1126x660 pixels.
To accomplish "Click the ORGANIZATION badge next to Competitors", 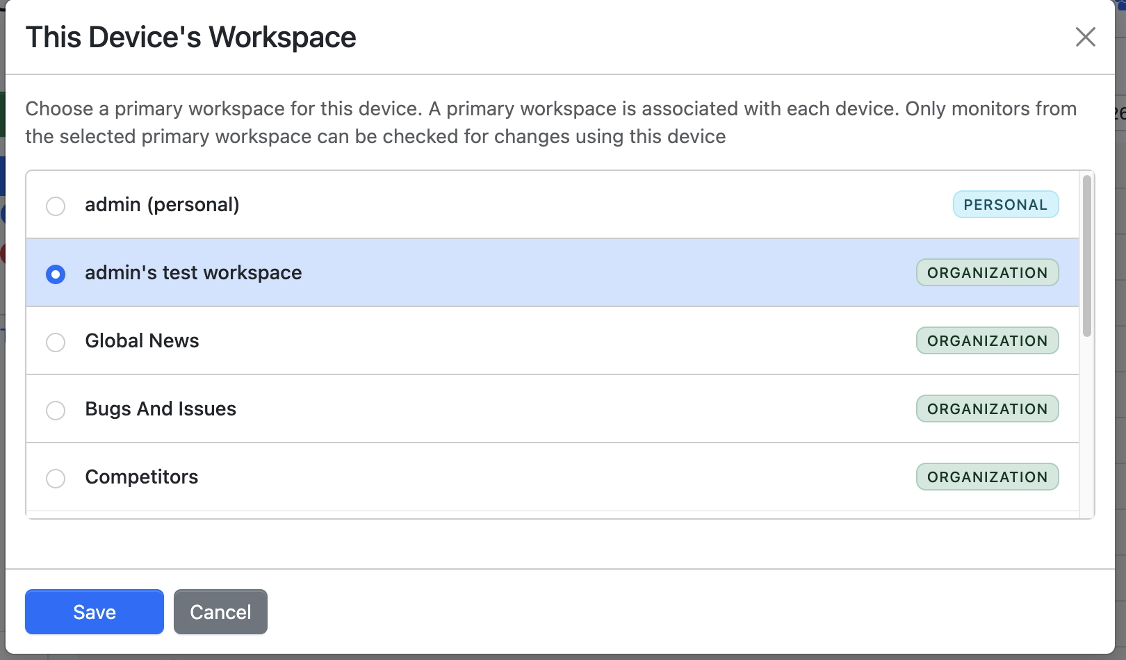I will click(987, 477).
